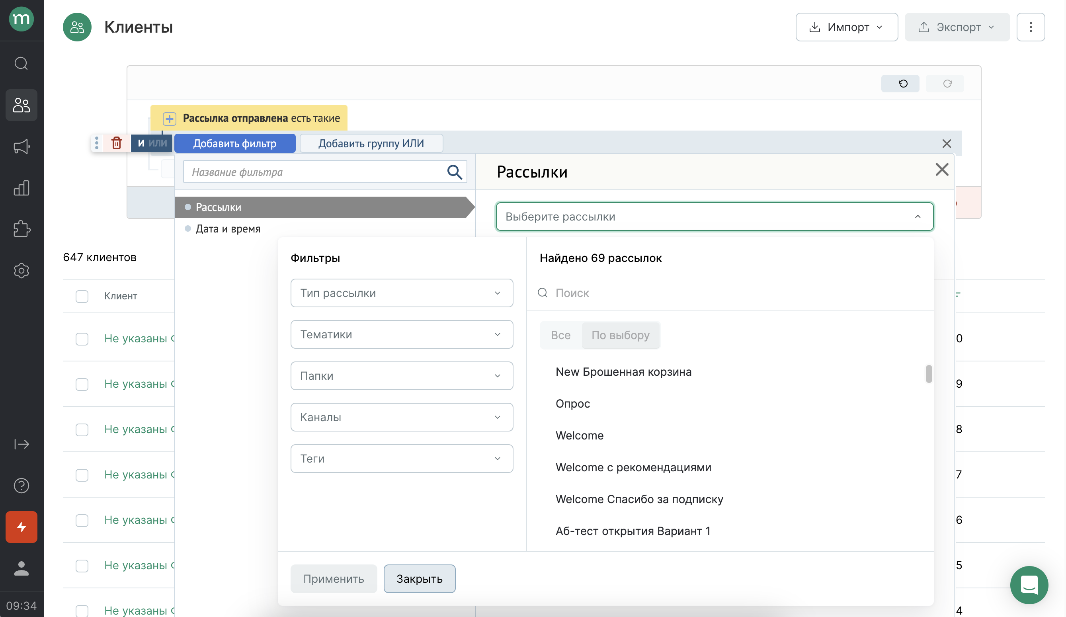Screen dimensions: 1066x617
Task: Open the Integrations puzzle icon in sidebar
Action: coord(21,229)
